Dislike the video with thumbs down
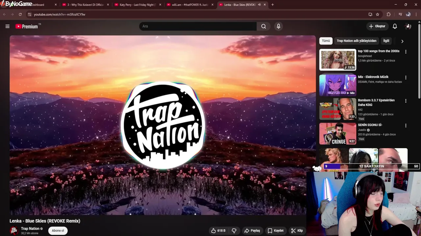This screenshot has height=236, width=421. click(234, 231)
